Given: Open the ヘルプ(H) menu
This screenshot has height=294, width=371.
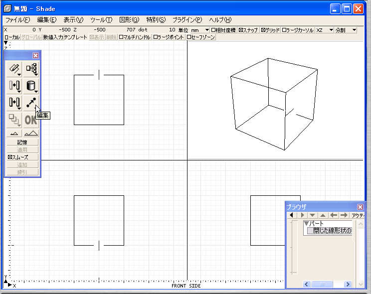Looking at the screenshot, I should (220, 20).
